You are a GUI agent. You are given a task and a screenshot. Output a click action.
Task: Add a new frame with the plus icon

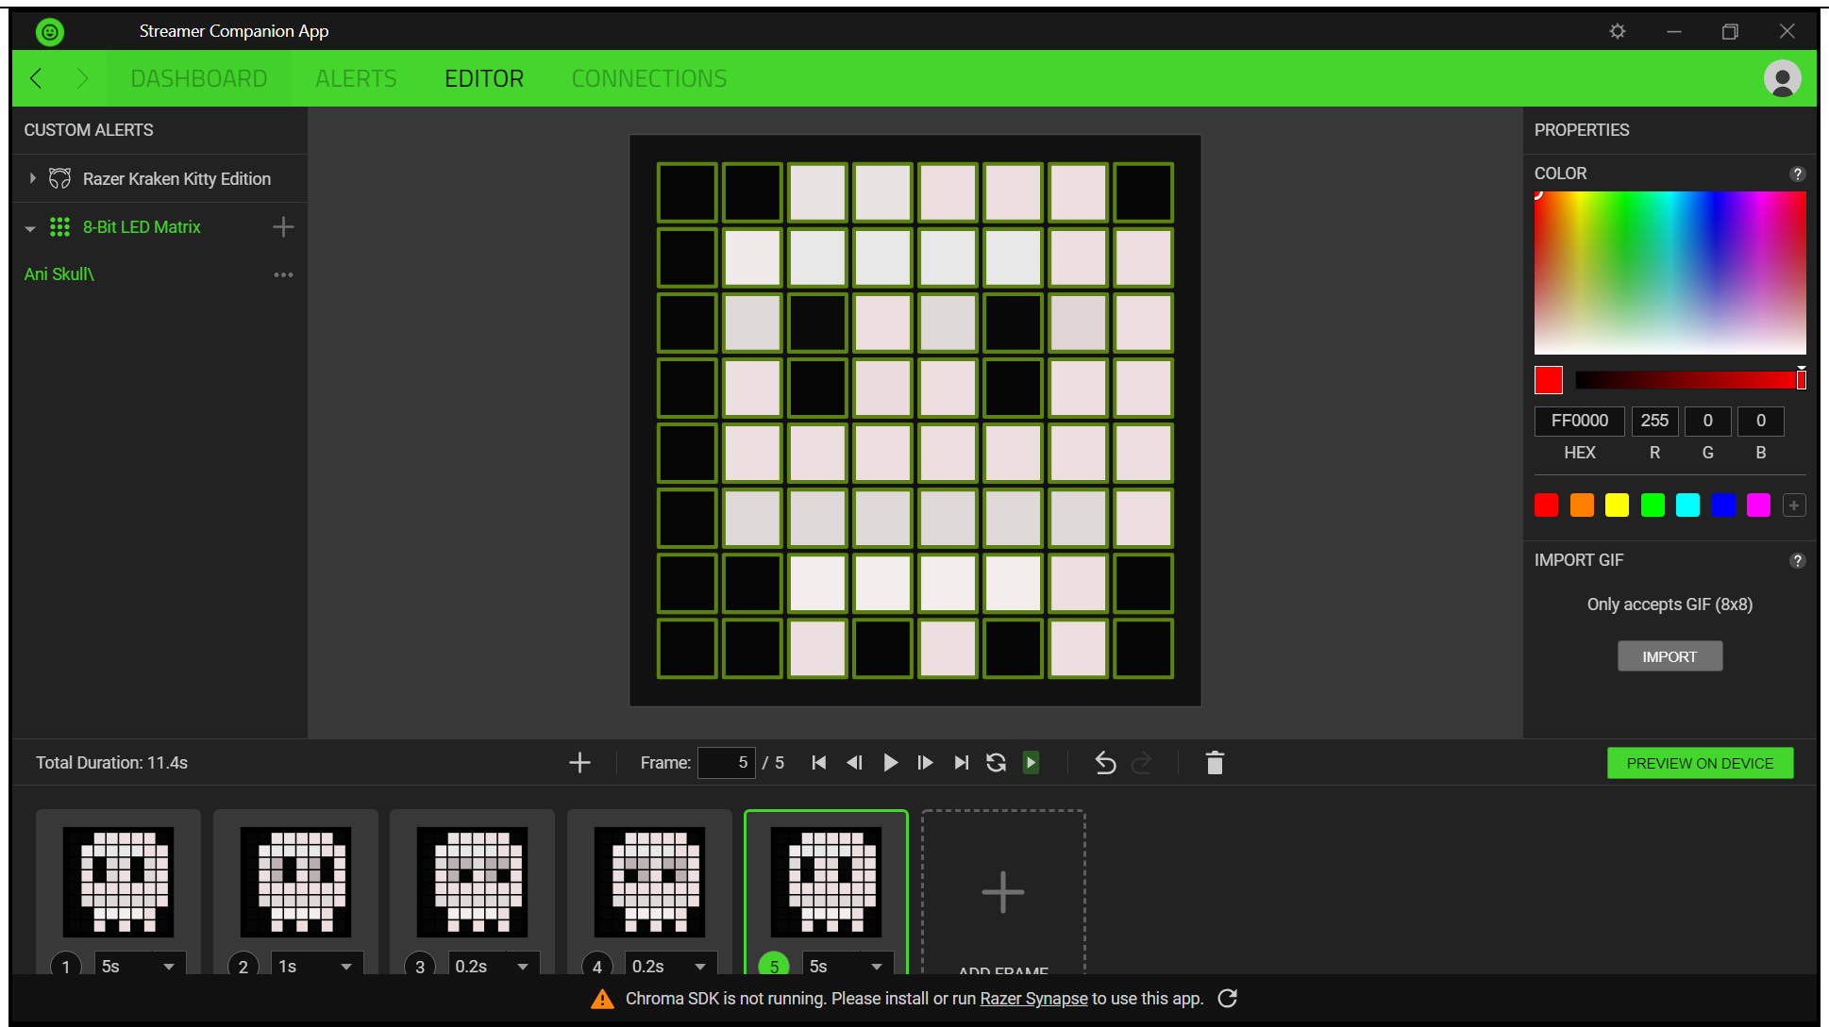click(x=579, y=762)
